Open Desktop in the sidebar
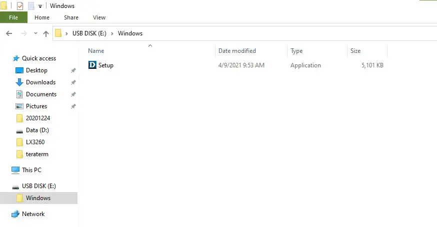The image size is (437, 227). pyautogui.click(x=36, y=70)
